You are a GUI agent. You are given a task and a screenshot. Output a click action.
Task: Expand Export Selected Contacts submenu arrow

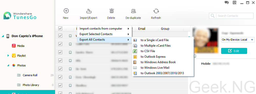tap(129, 34)
